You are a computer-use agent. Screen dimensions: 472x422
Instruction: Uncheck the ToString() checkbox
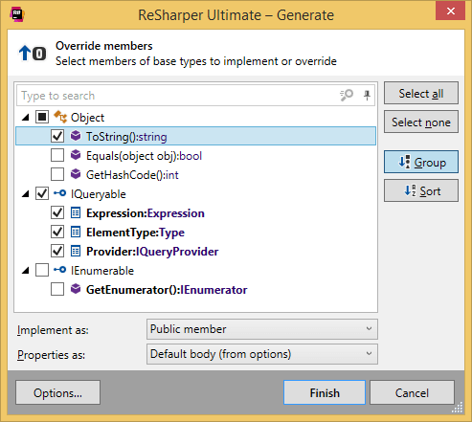(x=57, y=136)
